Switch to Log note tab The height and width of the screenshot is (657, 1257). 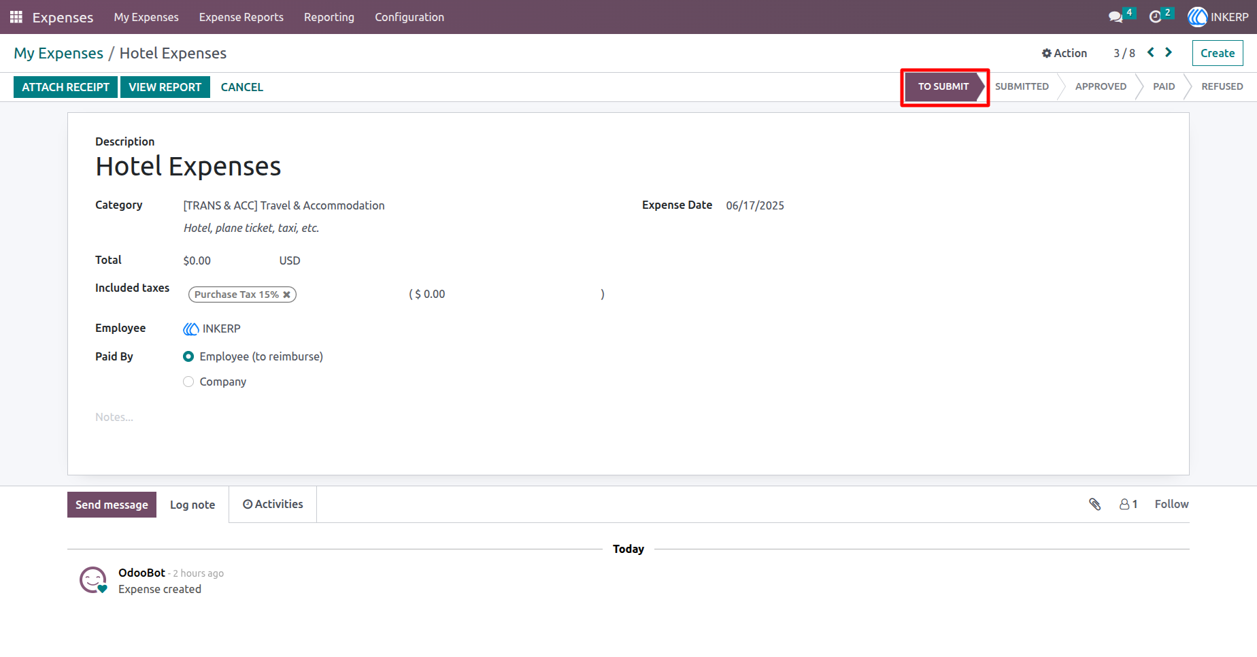coord(192,505)
